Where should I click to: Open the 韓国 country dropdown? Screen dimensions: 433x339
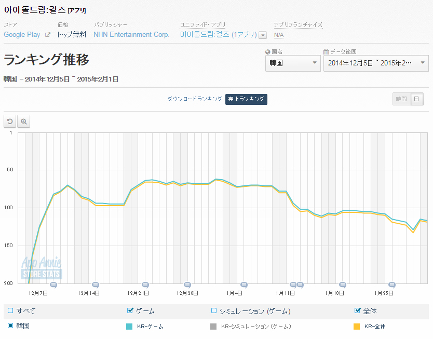click(x=293, y=63)
